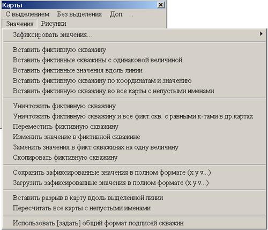The height and width of the screenshot is (230, 268).
Task: Choose destroy well с равными к-тами в др.картах
Action: 135,116
